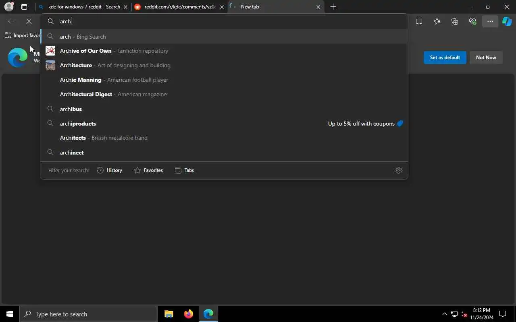Dismiss with the Not Now button
The width and height of the screenshot is (516, 322).
tap(486, 58)
